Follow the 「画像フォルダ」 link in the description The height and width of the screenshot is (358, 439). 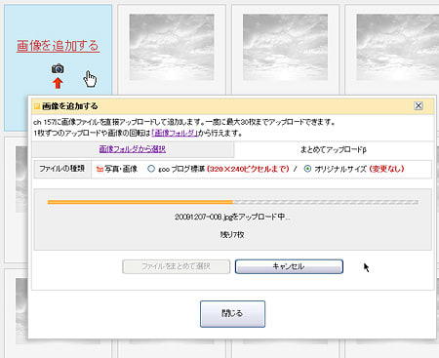click(175, 133)
